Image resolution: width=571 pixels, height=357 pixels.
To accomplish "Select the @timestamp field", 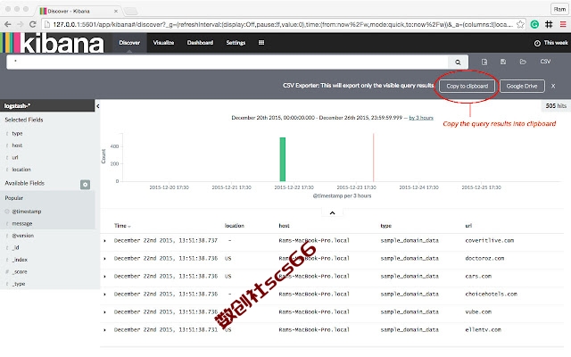I will point(27,212).
